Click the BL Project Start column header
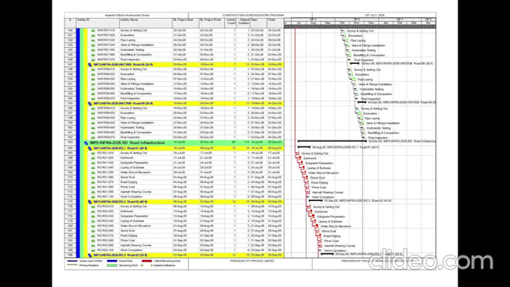 point(185,22)
